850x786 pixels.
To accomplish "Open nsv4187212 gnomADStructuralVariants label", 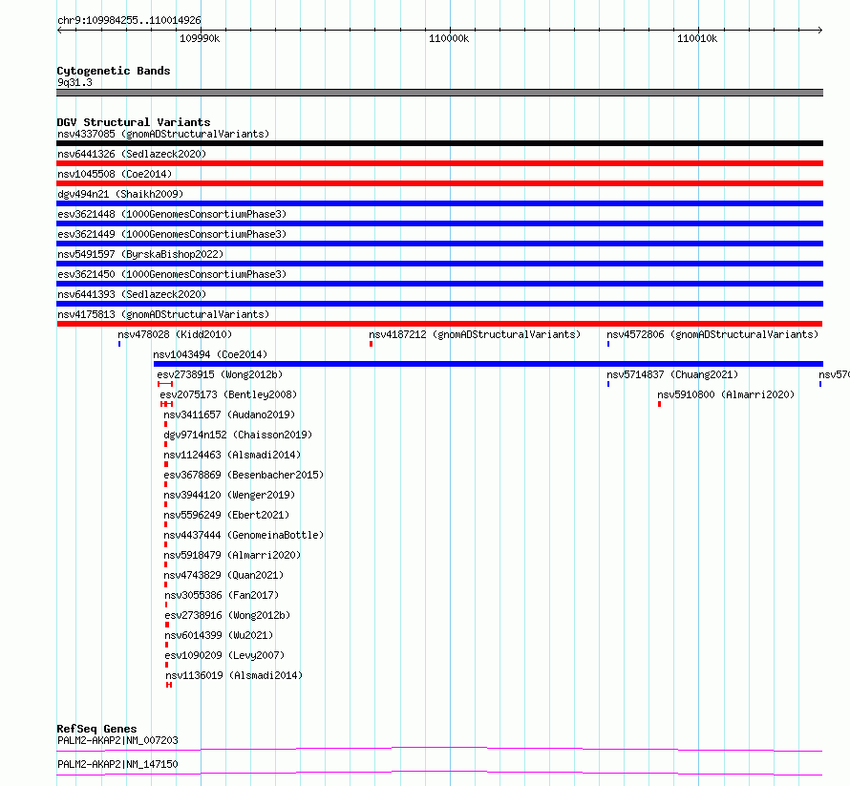I will tap(475, 334).
